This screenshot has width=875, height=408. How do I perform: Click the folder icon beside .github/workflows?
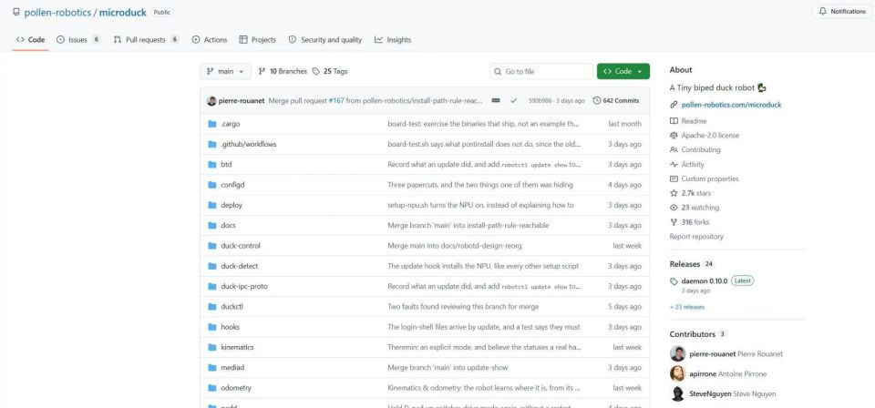tap(212, 144)
